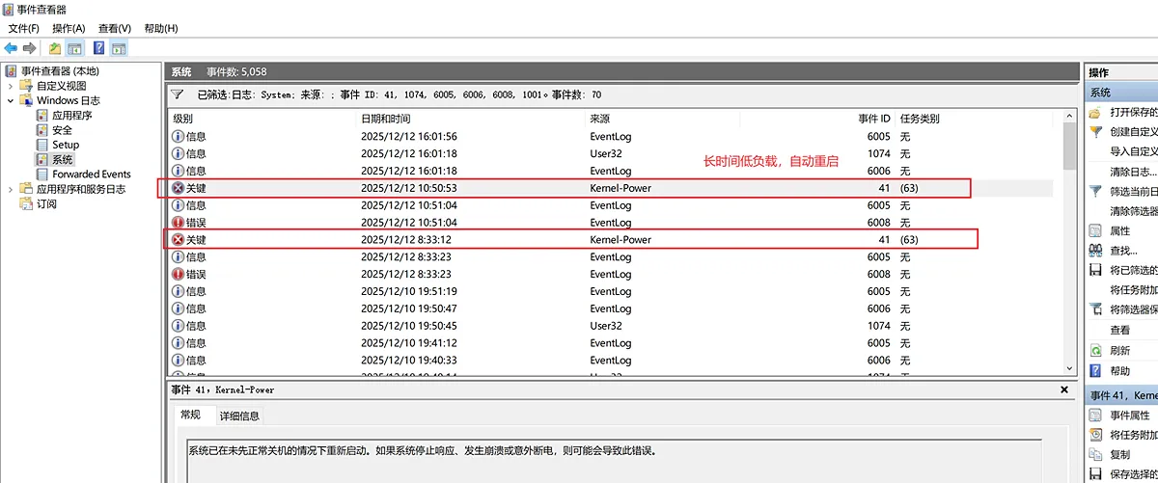Expand the 自定义视图 tree node

pyautogui.click(x=11, y=86)
